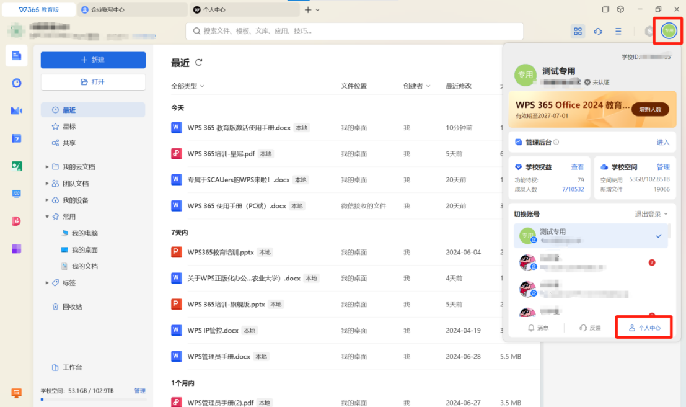This screenshot has height=407, width=686.
Task: Click 进入 link for 管理后台
Action: 662,142
